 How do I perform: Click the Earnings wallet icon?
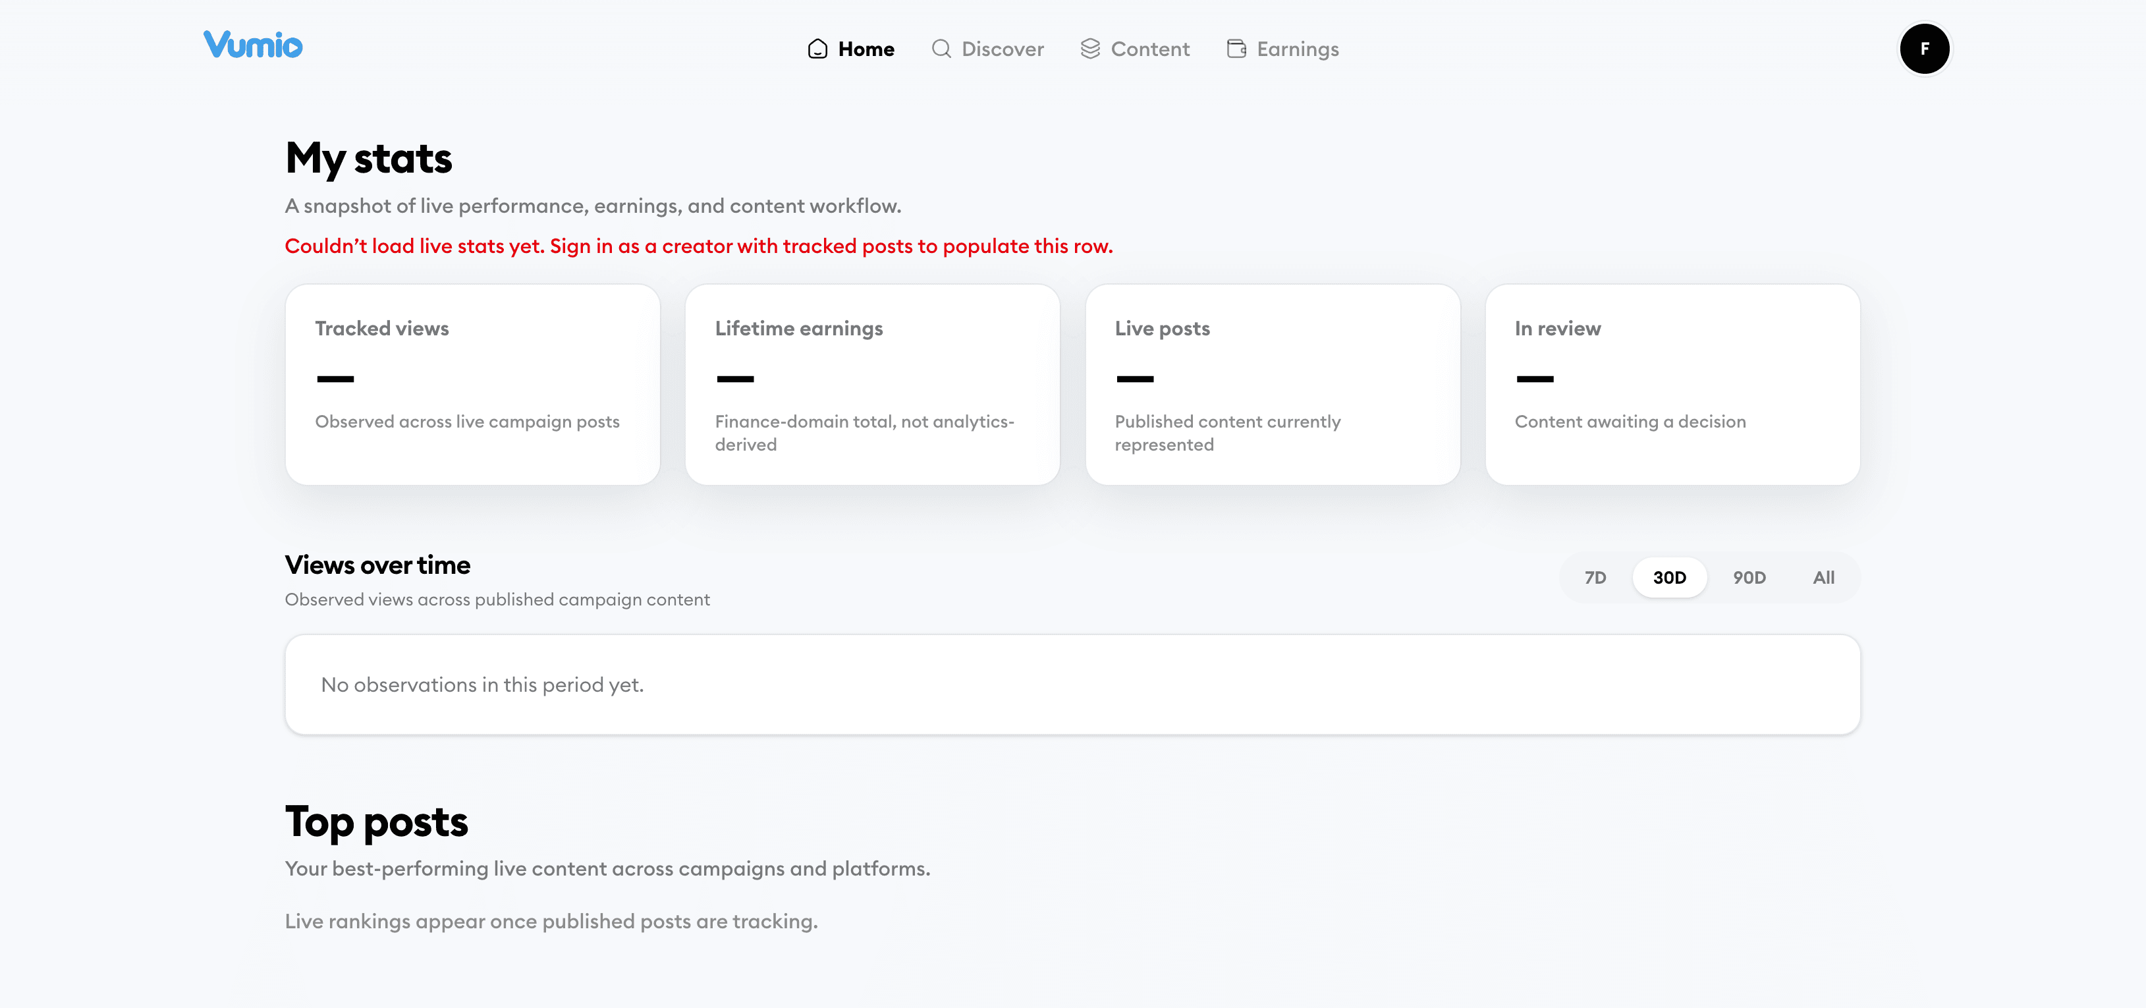[x=1236, y=49]
